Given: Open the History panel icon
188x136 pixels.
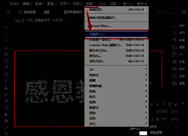Looking at the screenshot, I should point(175,55).
